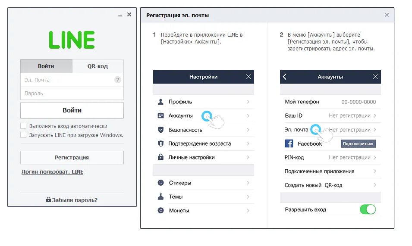
Task: Click the Забыли пароль? link
Action: point(75,200)
